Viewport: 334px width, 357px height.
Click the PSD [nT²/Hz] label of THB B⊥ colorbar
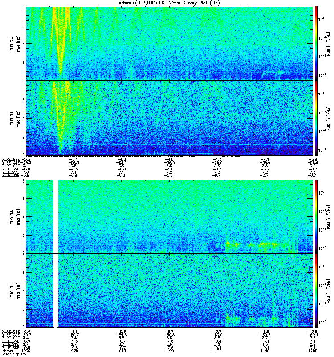[x=328, y=44]
